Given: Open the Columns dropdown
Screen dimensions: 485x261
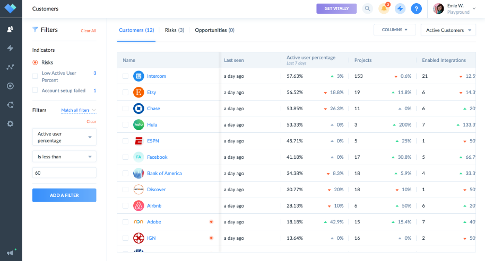Looking at the screenshot, I should (x=395, y=30).
